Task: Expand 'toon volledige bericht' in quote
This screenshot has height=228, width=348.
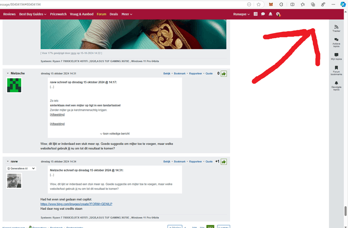Action: pyautogui.click(x=115, y=134)
